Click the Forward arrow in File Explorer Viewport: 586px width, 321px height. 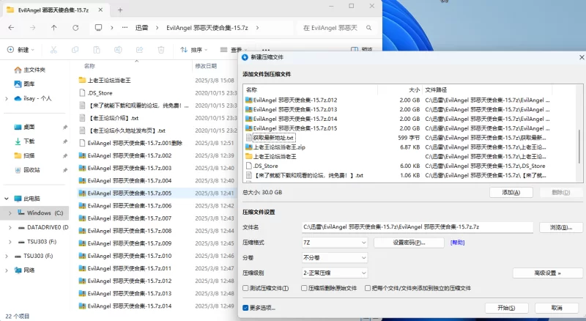click(x=33, y=28)
